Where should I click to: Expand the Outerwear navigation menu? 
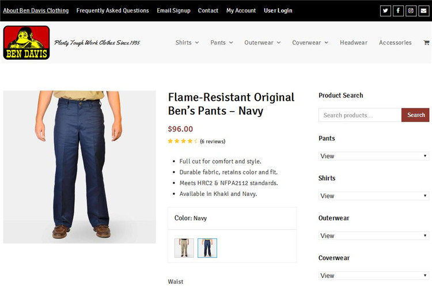tap(262, 43)
